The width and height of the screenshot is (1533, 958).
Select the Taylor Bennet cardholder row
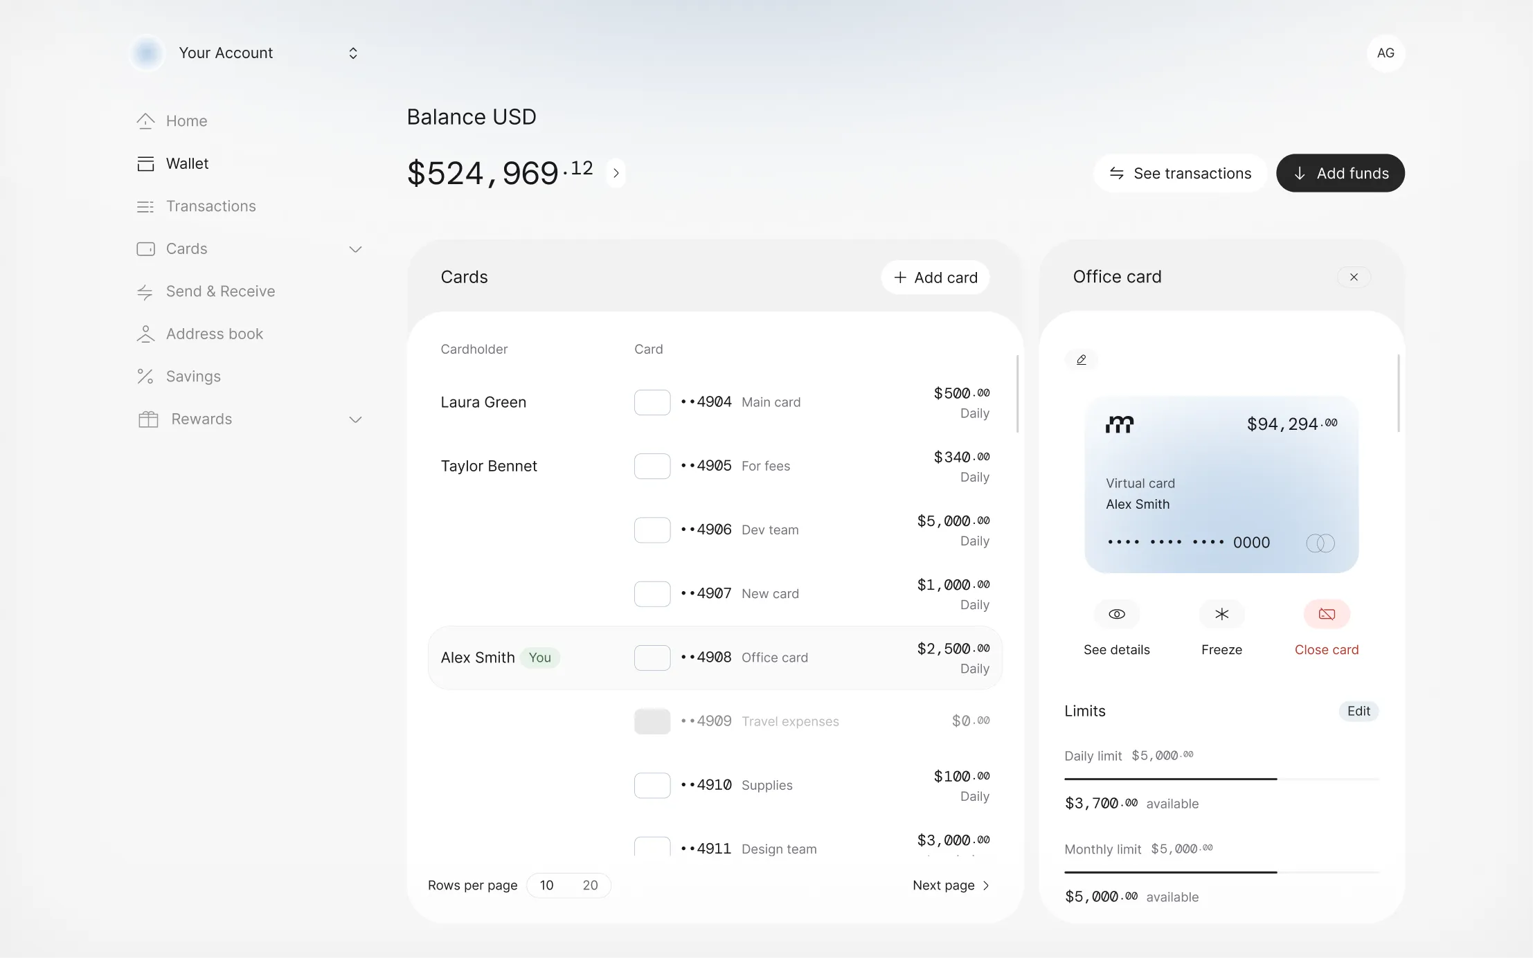tap(715, 466)
